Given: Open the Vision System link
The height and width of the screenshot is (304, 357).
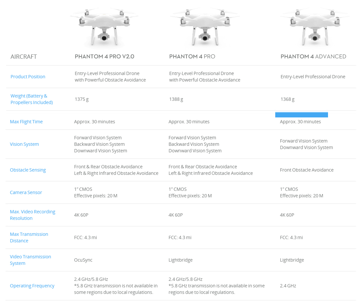Looking at the screenshot, I should (x=24, y=144).
